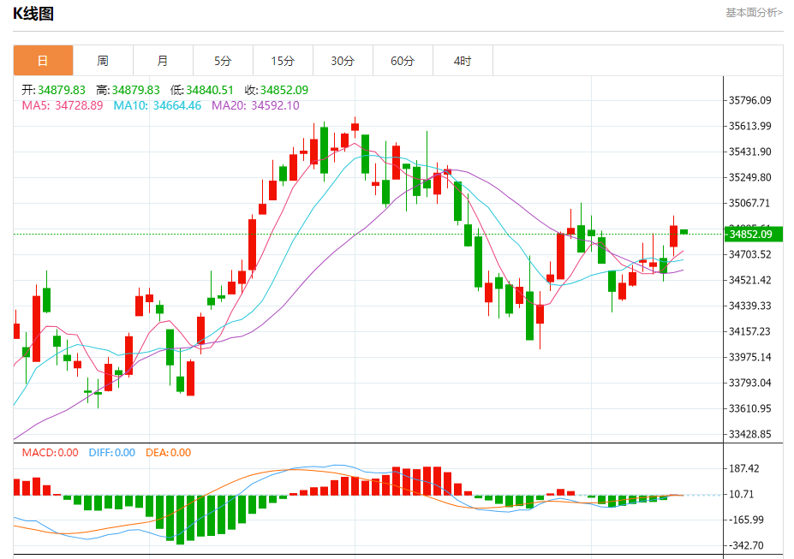Click the -342.70 MACD axis label
This screenshot has width=794, height=559.
click(746, 546)
